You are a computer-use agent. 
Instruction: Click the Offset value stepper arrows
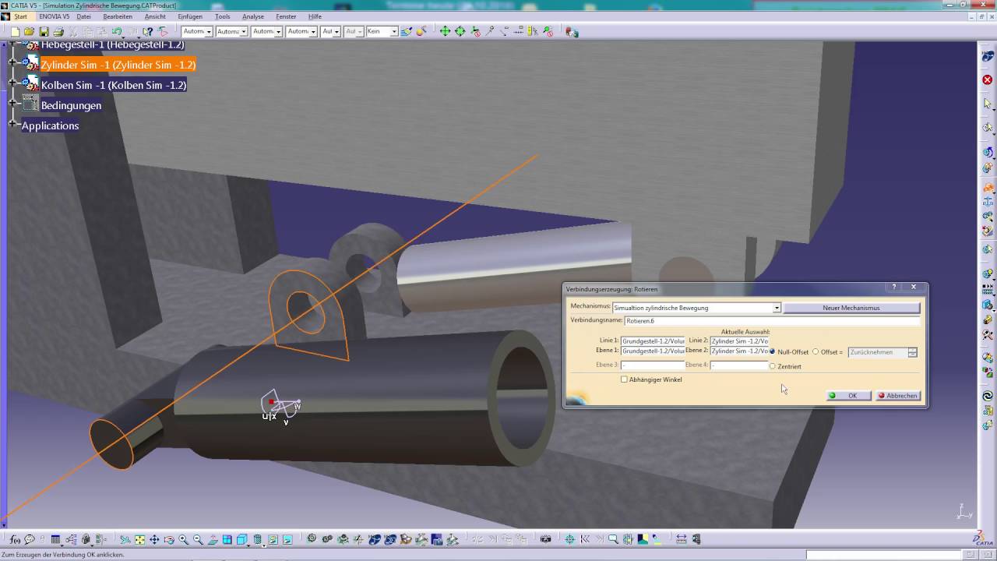[x=912, y=352]
